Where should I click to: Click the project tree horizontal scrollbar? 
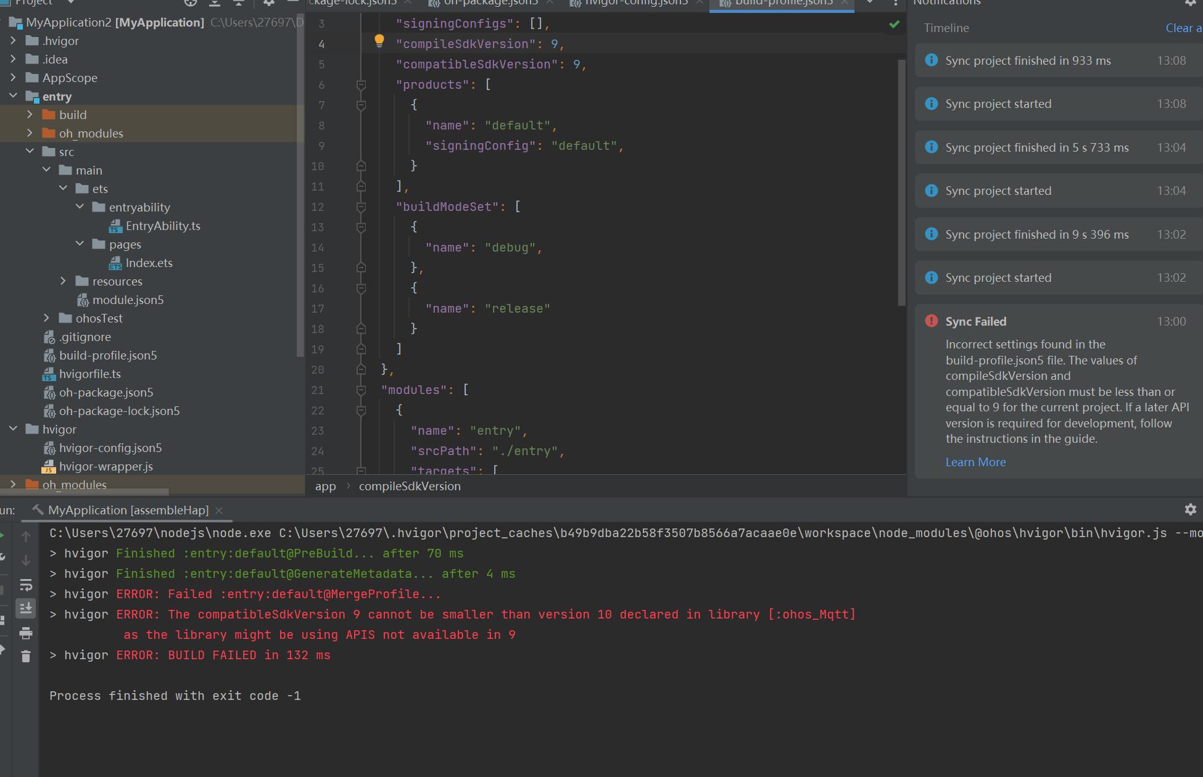[85, 491]
